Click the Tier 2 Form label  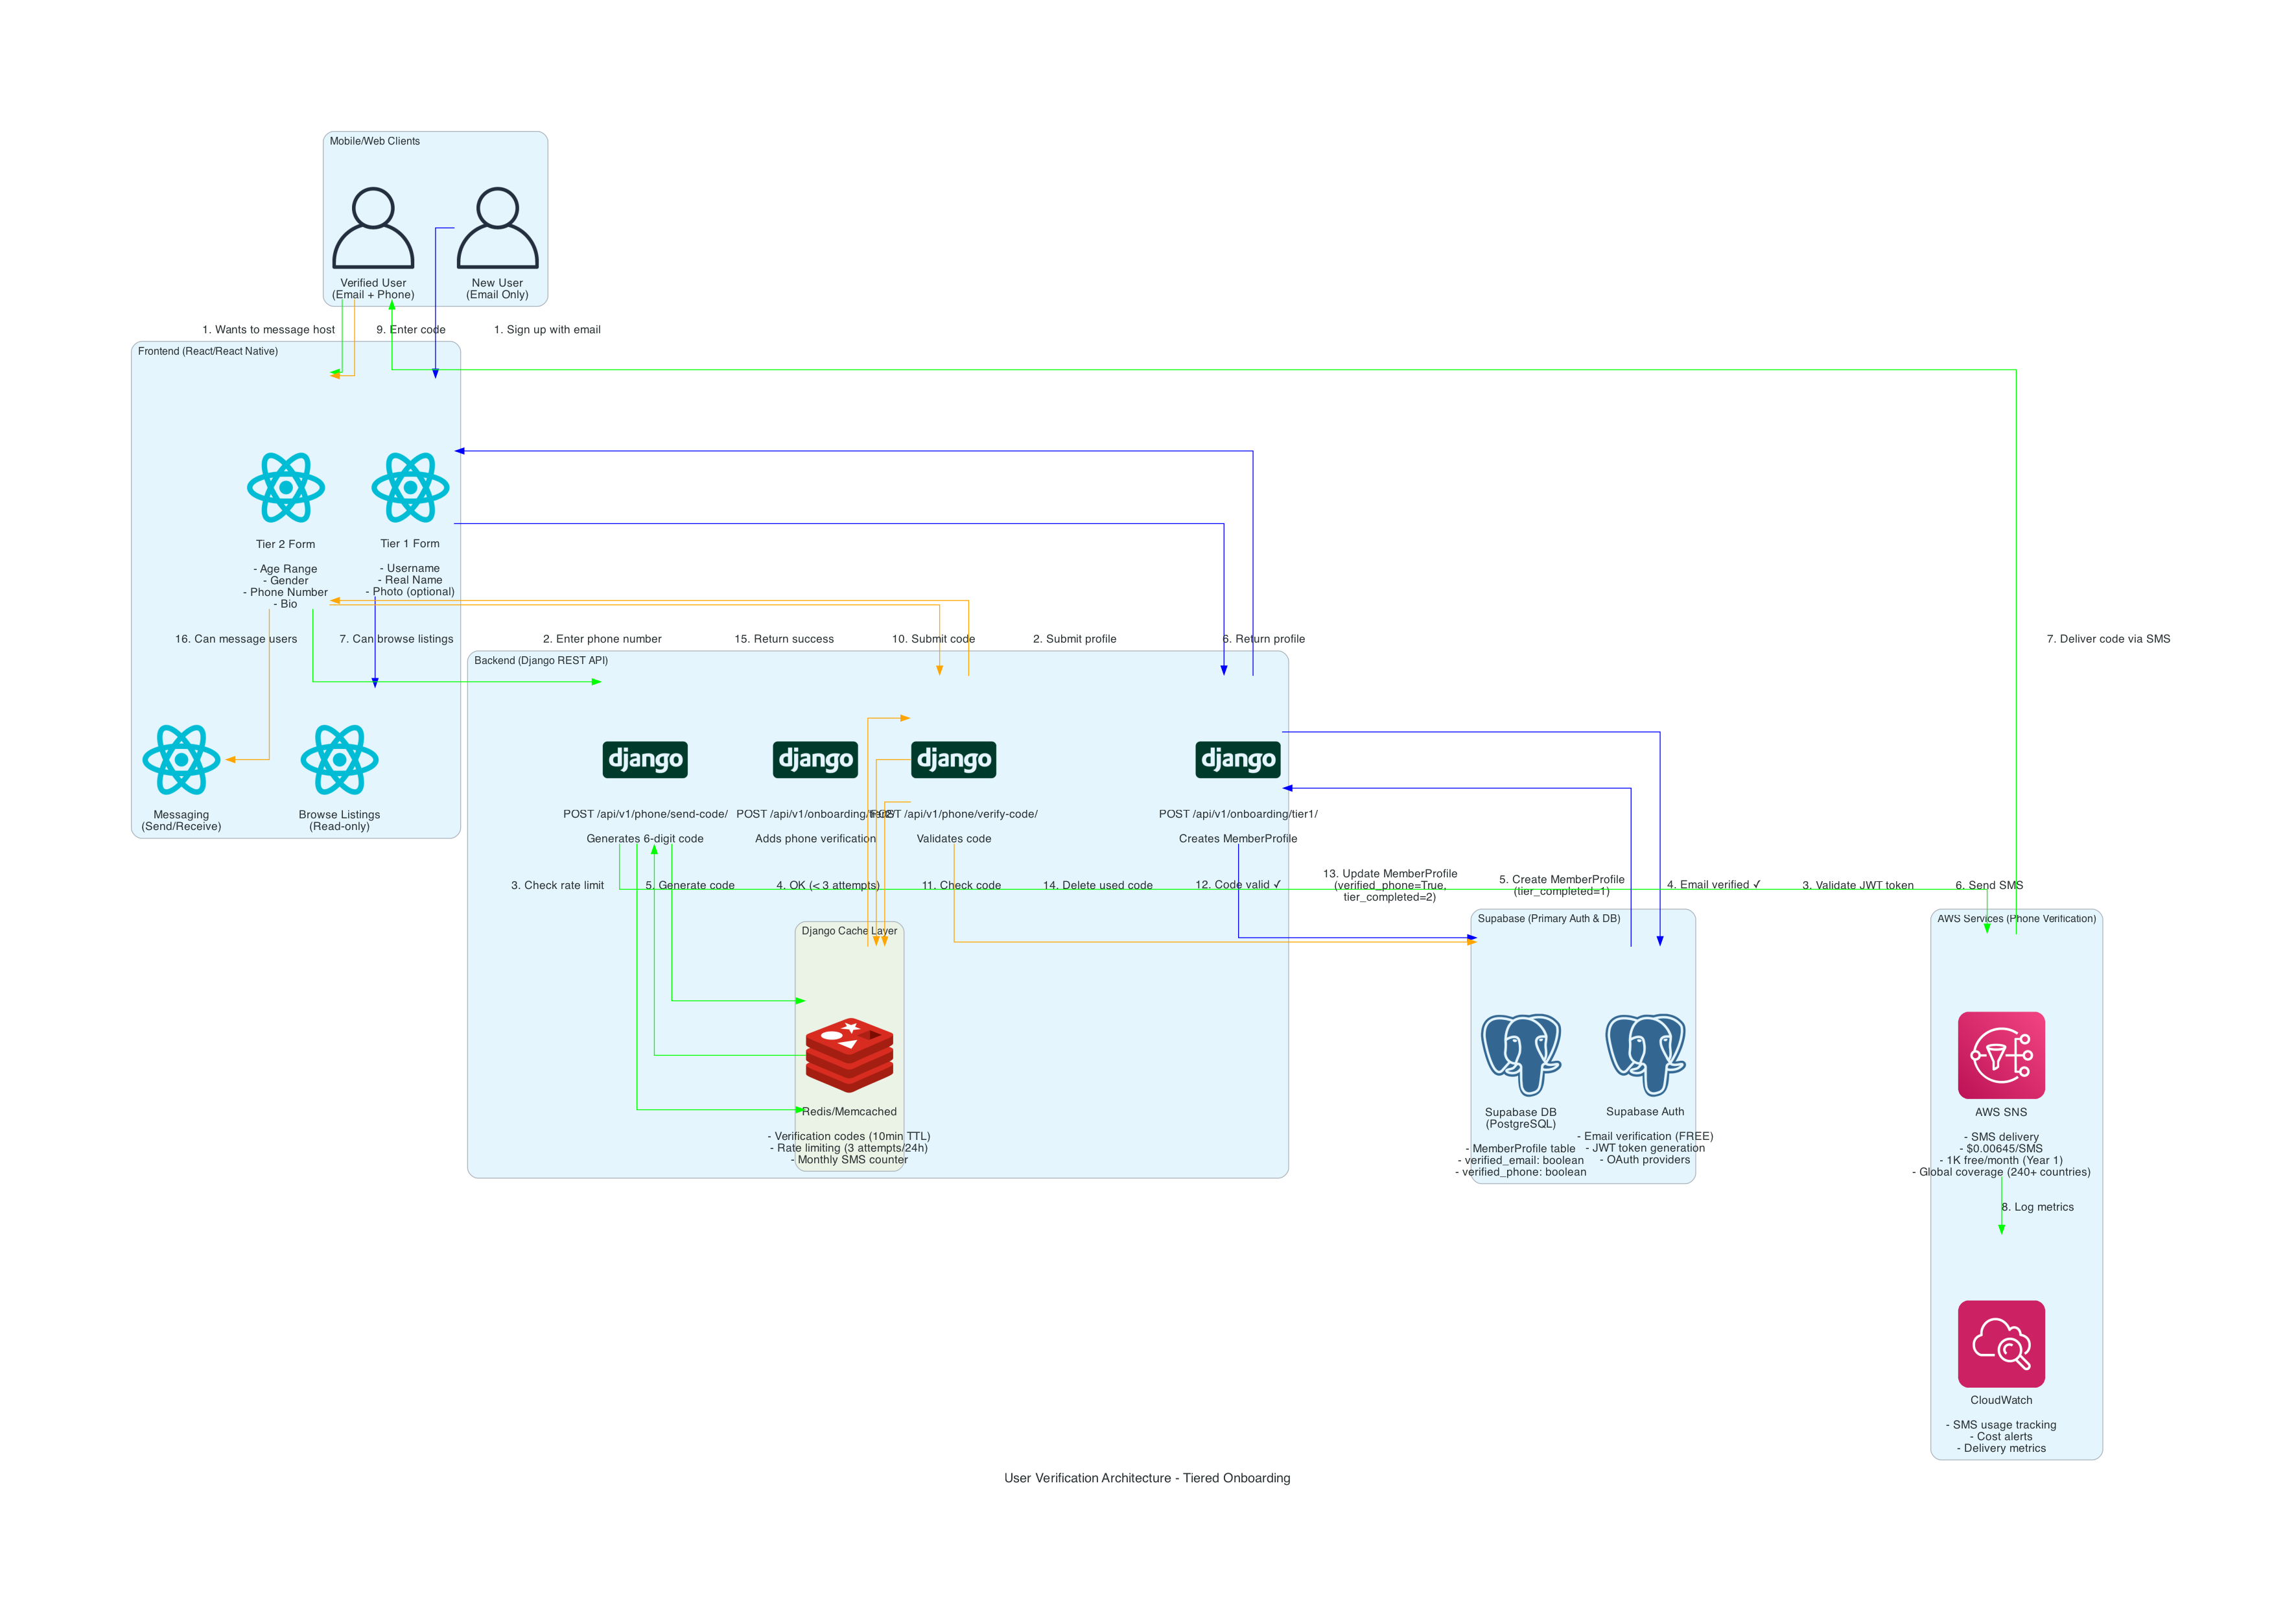[x=286, y=543]
